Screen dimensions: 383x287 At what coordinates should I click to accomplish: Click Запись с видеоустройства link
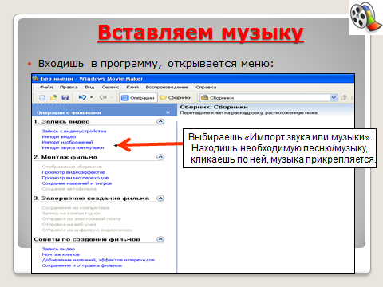pyautogui.click(x=74, y=131)
